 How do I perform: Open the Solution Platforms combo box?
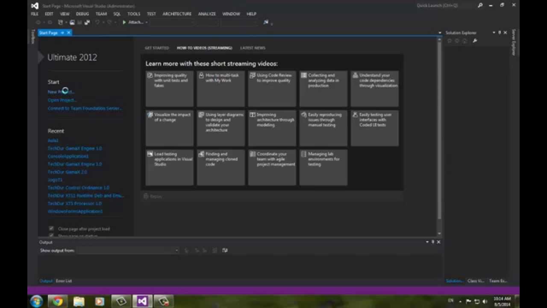(x=208, y=22)
